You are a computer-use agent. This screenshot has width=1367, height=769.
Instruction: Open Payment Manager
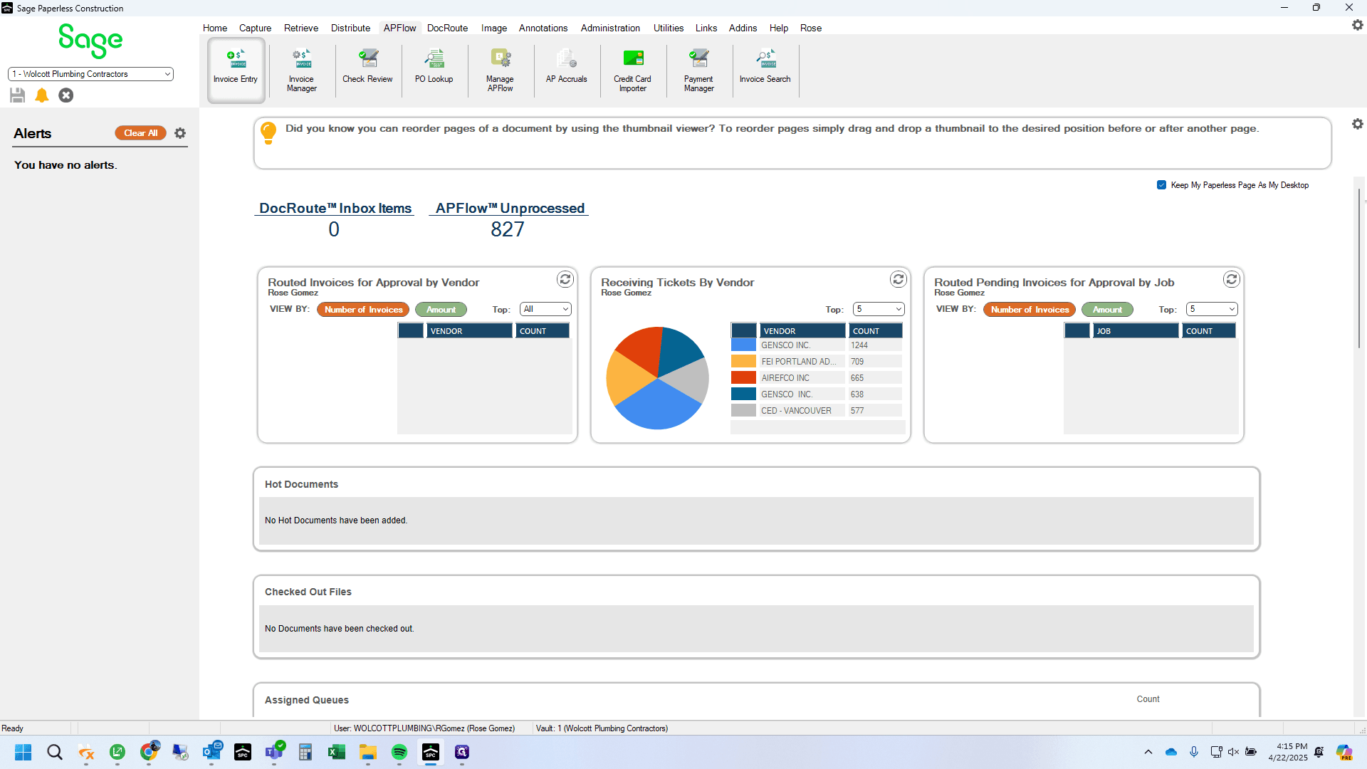click(698, 69)
